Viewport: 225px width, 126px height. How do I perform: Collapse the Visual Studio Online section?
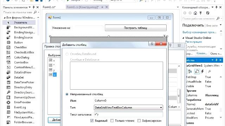(x=183, y=38)
